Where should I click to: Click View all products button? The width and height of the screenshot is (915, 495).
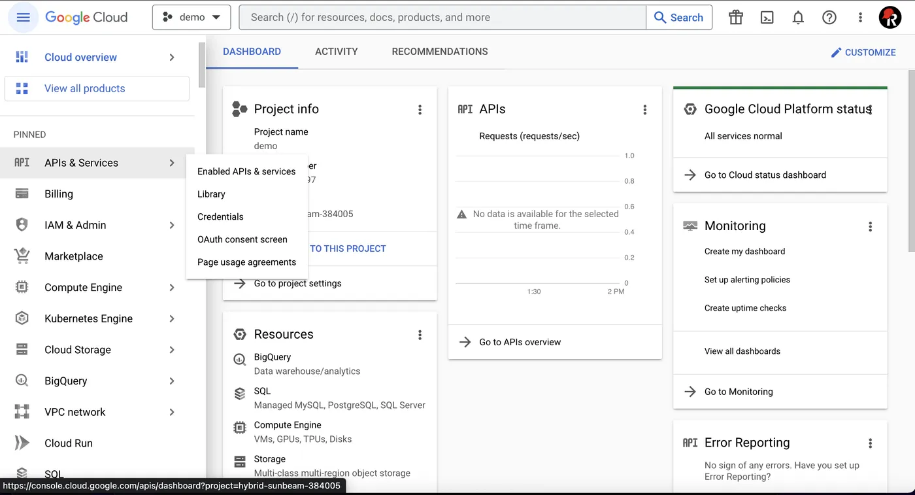point(97,88)
